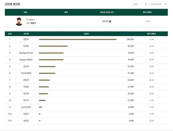
Task: Click 김동우's 240.00P points bar
Action: (x=78, y=39)
